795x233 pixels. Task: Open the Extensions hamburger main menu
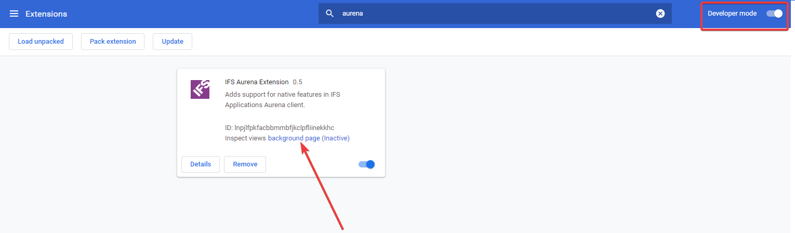(x=14, y=14)
